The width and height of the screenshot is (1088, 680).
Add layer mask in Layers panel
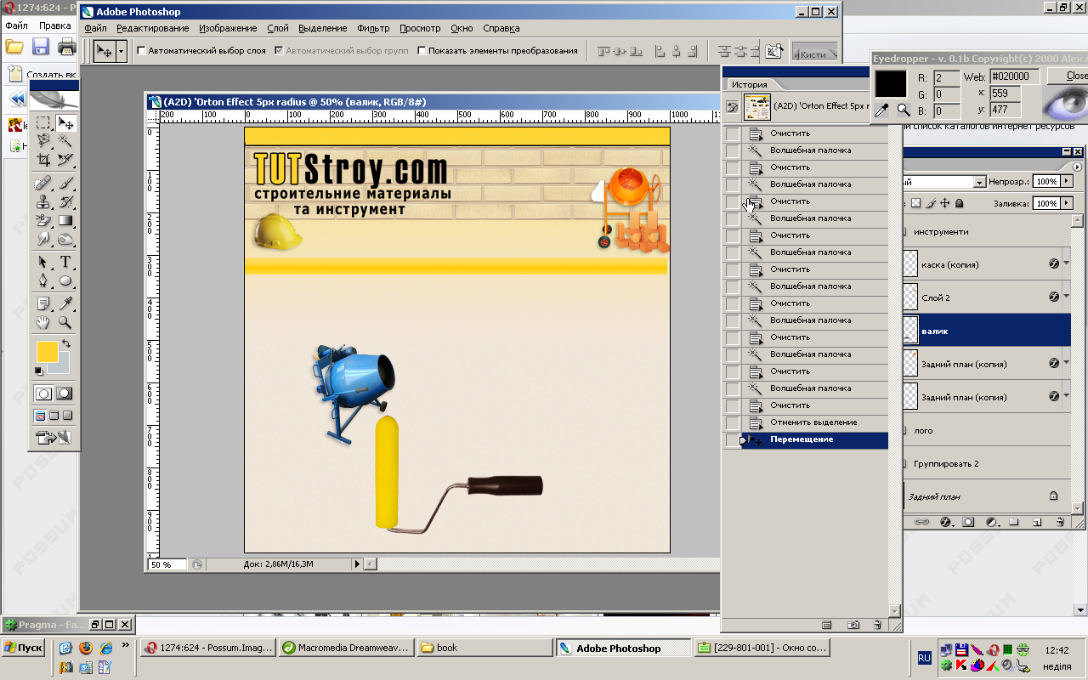(x=967, y=522)
